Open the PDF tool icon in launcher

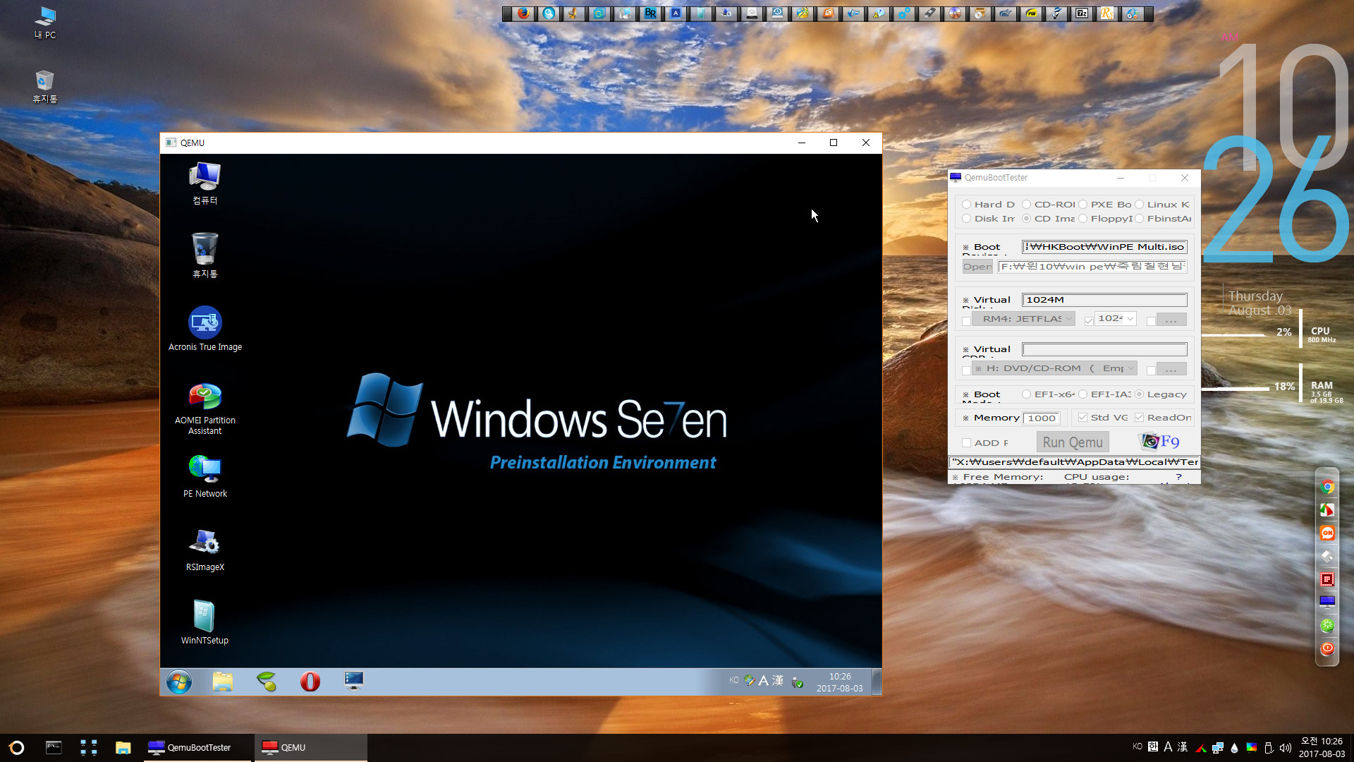click(1031, 13)
